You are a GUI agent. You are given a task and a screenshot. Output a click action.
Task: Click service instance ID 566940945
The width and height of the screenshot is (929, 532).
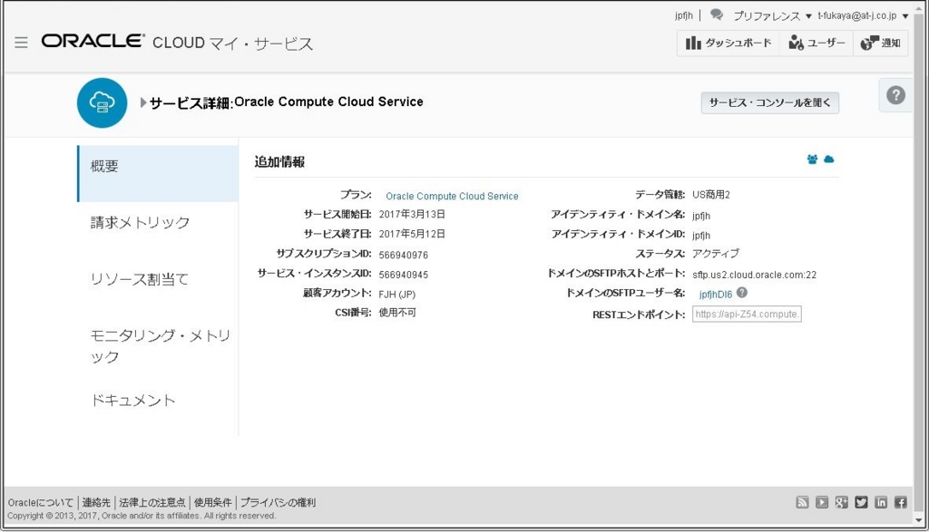point(403,275)
